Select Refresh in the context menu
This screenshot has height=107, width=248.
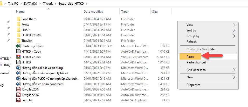(x=191, y=42)
